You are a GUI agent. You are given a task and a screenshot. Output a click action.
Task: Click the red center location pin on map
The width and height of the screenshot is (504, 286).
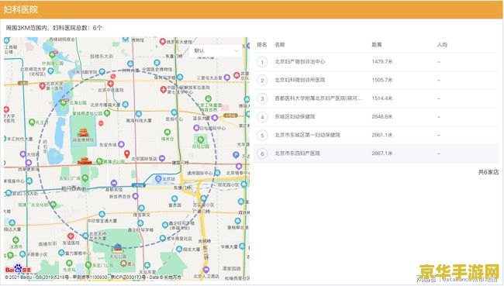pyautogui.click(x=127, y=154)
